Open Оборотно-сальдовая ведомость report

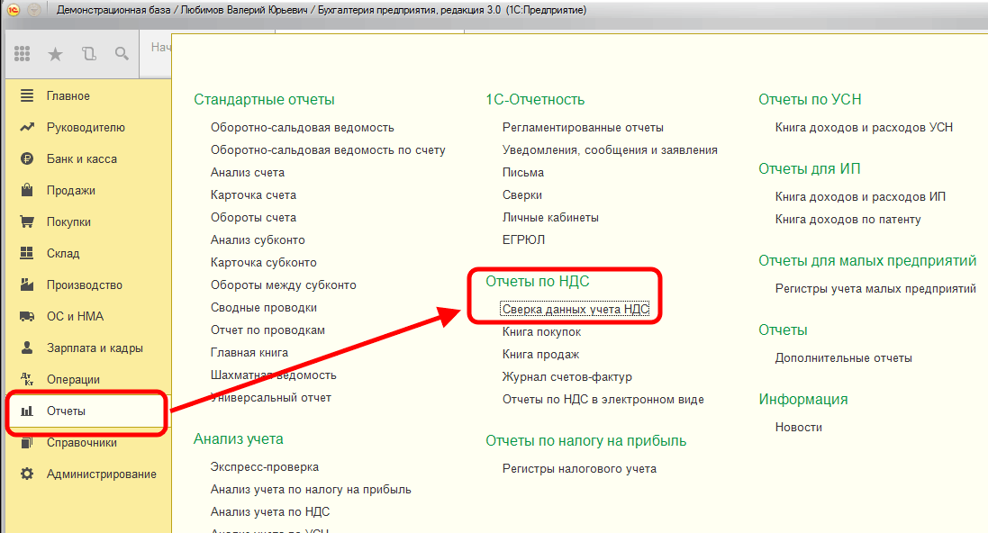click(303, 127)
